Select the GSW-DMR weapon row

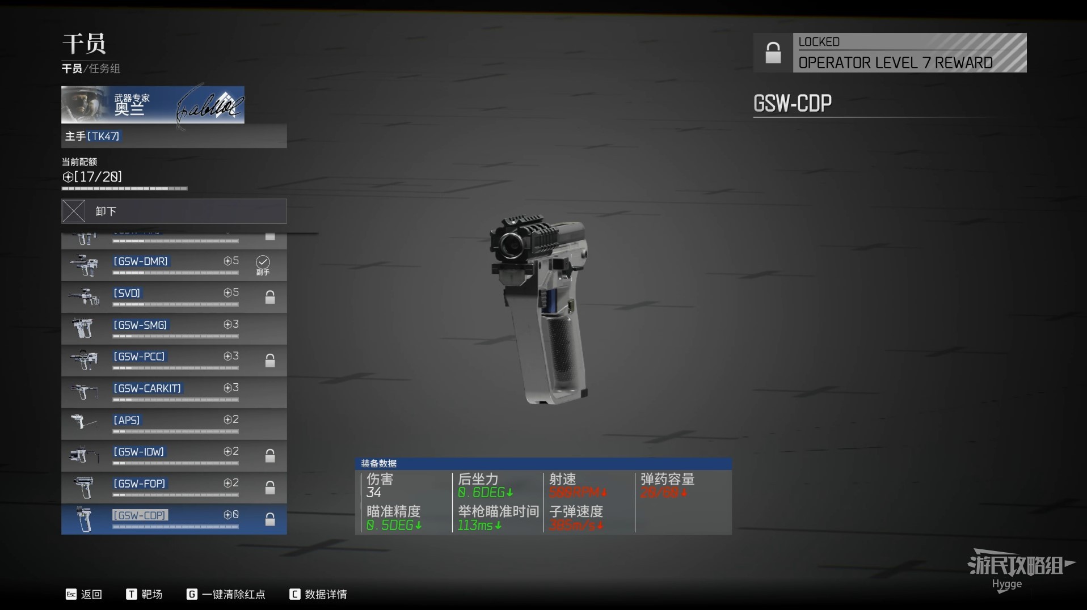coord(174,265)
